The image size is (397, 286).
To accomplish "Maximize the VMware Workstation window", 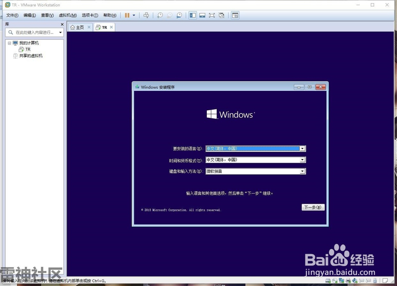I will [x=372, y=5].
